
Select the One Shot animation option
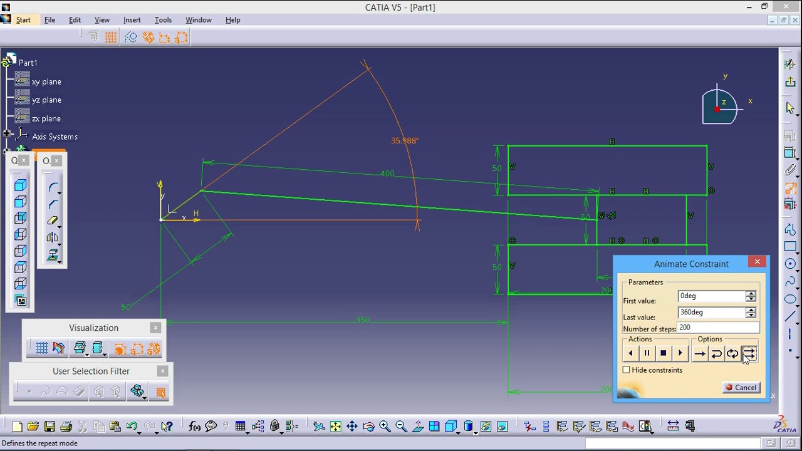[700, 354]
